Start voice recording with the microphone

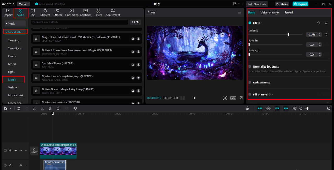tap(247, 108)
